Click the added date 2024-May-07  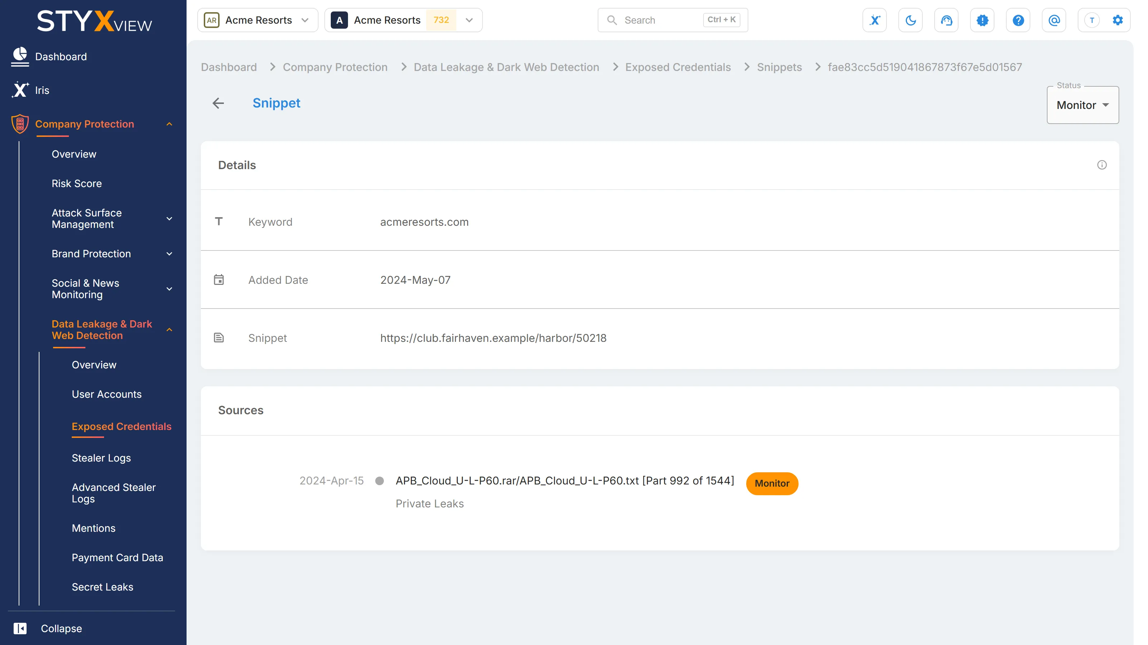click(415, 279)
